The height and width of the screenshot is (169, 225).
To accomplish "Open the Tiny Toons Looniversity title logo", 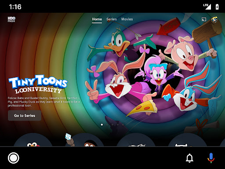I will point(38,84).
